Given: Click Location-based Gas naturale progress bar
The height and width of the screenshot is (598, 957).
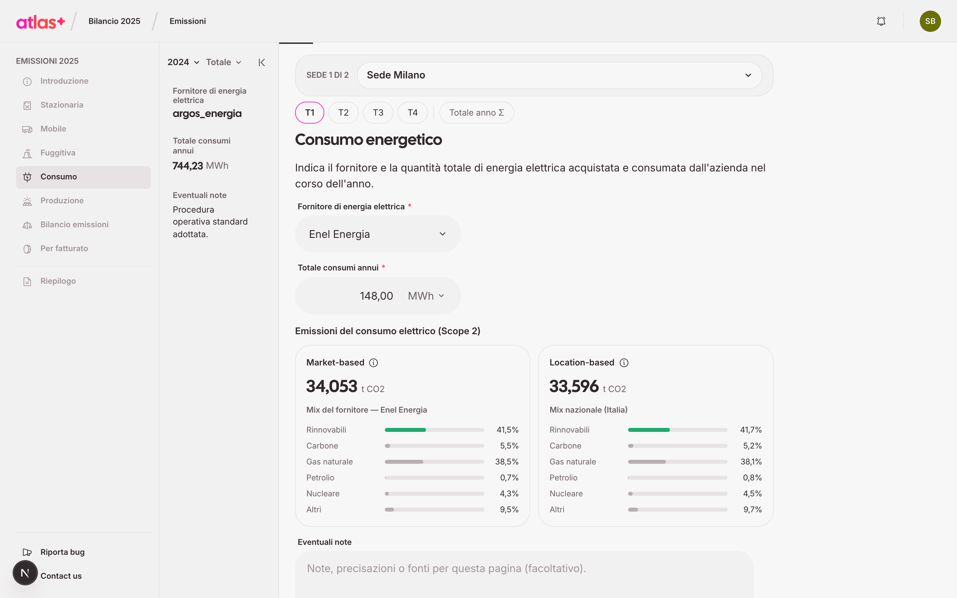Looking at the screenshot, I should point(678,462).
